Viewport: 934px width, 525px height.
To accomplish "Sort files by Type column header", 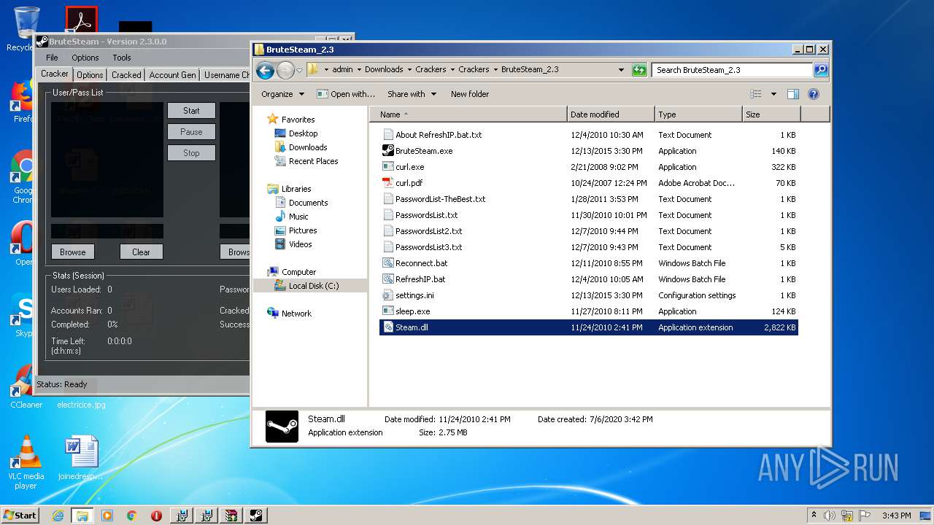I will coord(698,114).
